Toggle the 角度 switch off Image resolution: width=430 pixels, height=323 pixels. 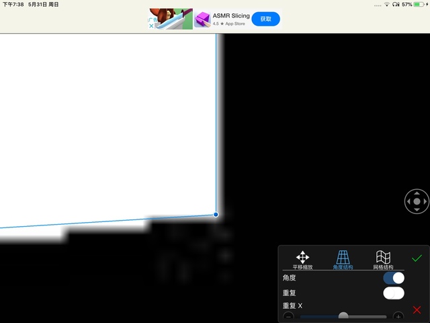point(394,278)
